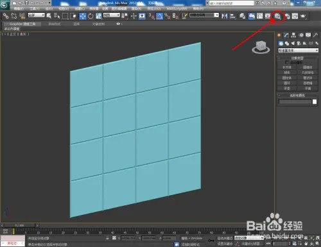
Task: Activate Select and Scale tool
Action: click(99, 16)
